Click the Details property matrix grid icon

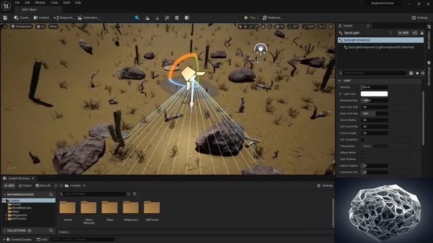tap(411, 73)
